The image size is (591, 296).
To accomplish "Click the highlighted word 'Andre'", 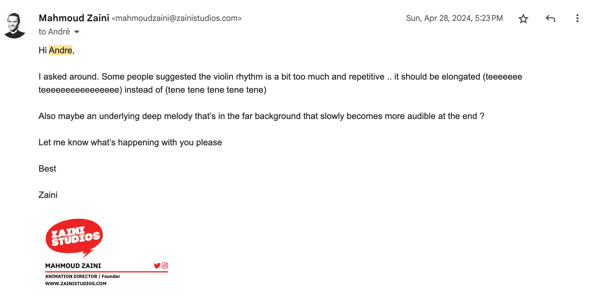I will pos(61,50).
